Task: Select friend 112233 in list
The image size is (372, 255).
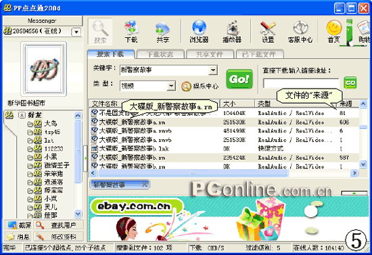Action: coord(53,149)
